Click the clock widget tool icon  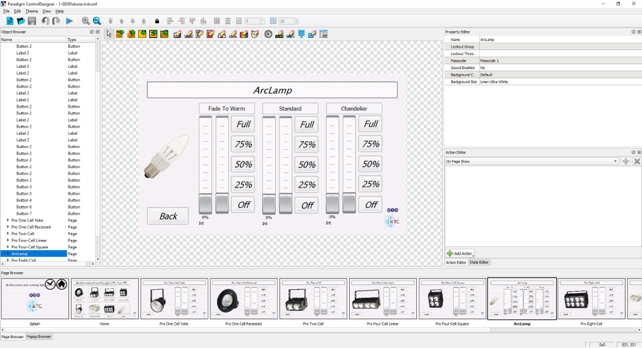click(268, 34)
